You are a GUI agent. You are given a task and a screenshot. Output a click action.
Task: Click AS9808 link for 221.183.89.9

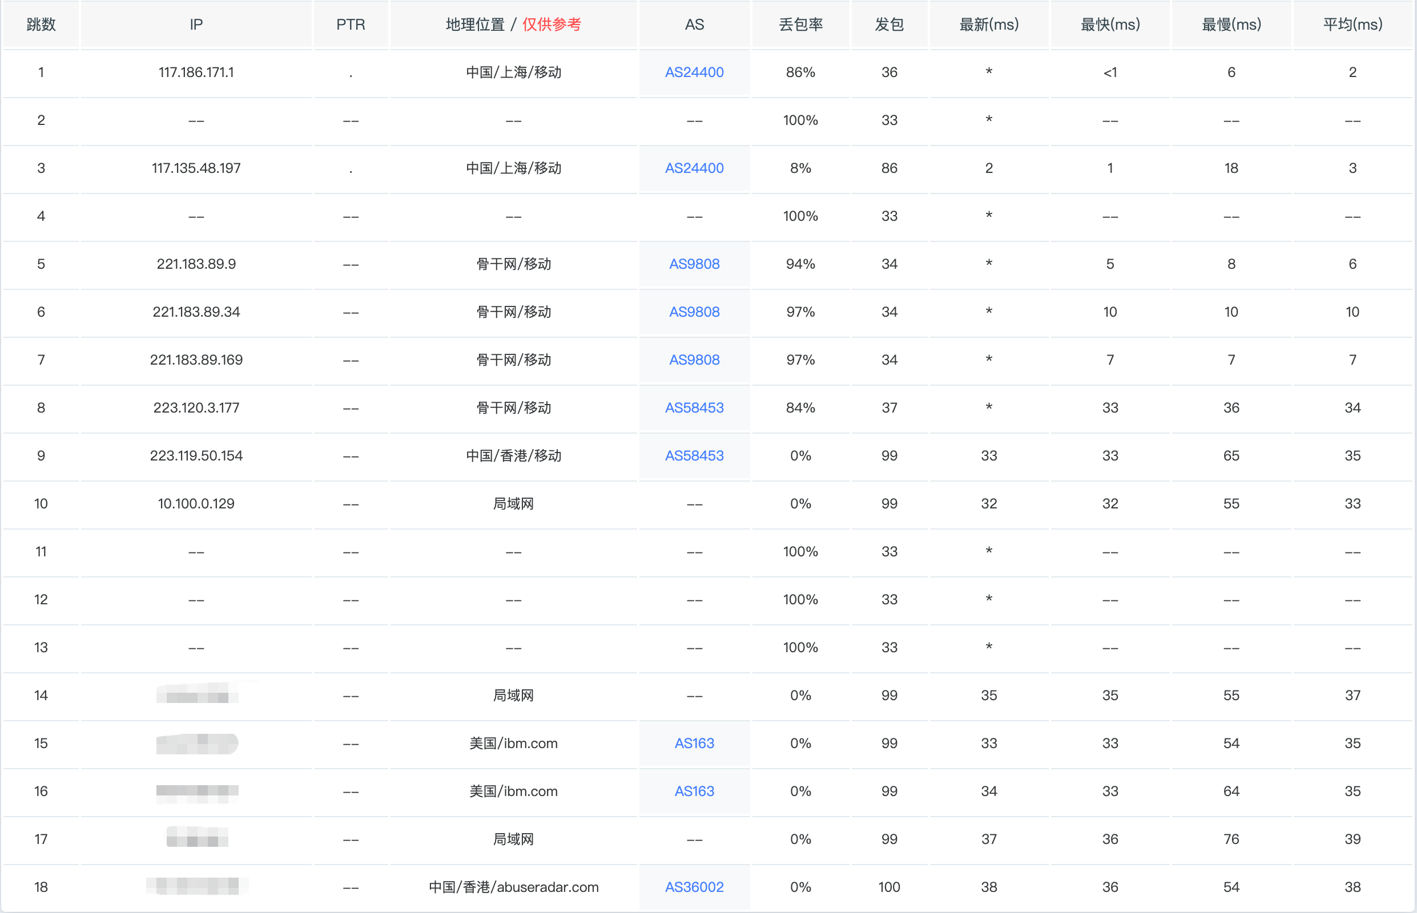click(x=694, y=264)
